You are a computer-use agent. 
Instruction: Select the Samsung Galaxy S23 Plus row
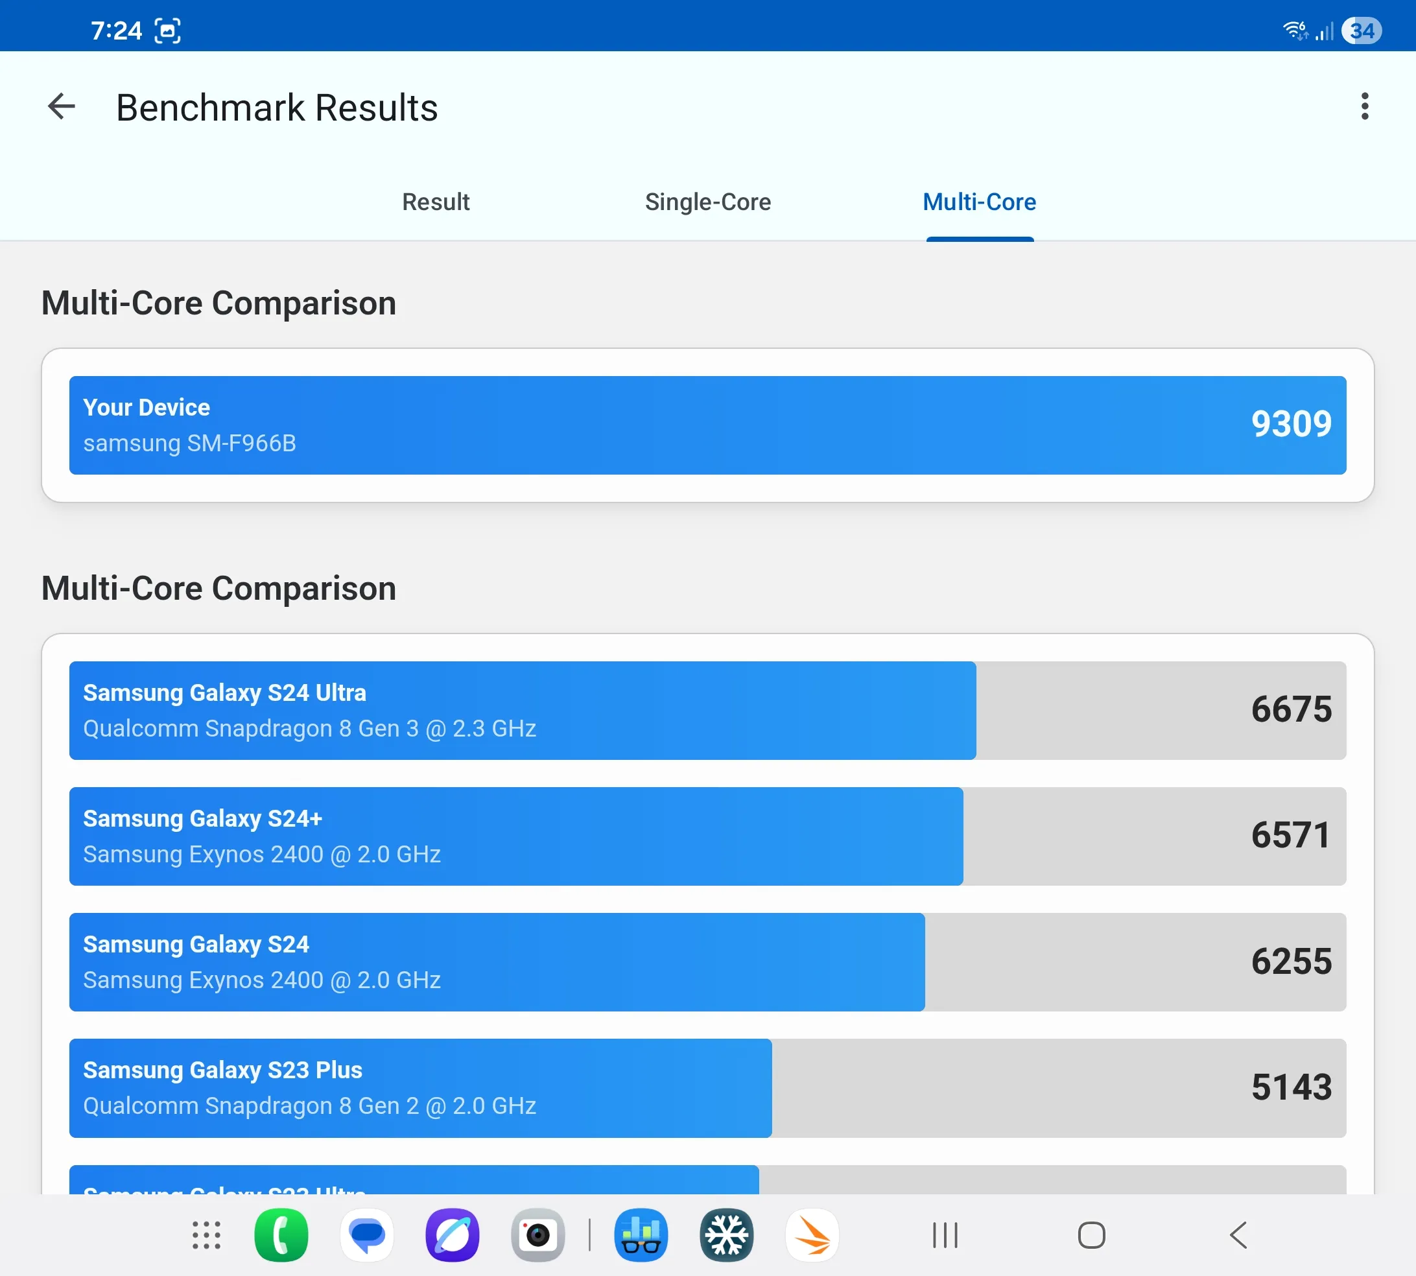click(707, 1088)
